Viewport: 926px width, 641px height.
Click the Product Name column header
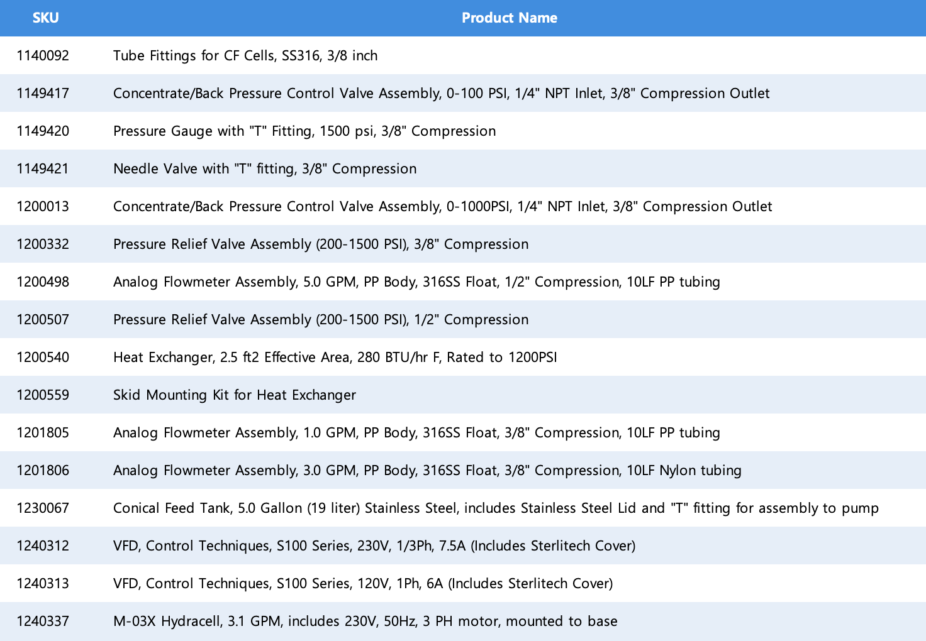point(509,18)
